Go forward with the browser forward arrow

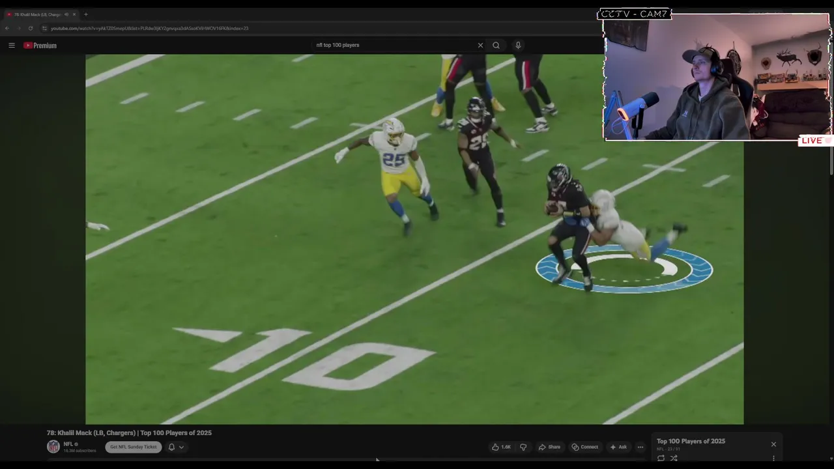click(18, 28)
